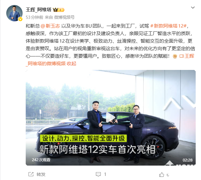This screenshot has height=180, width=201.
Task: Click the 微博视频号 source link
Action: (x=64, y=17)
